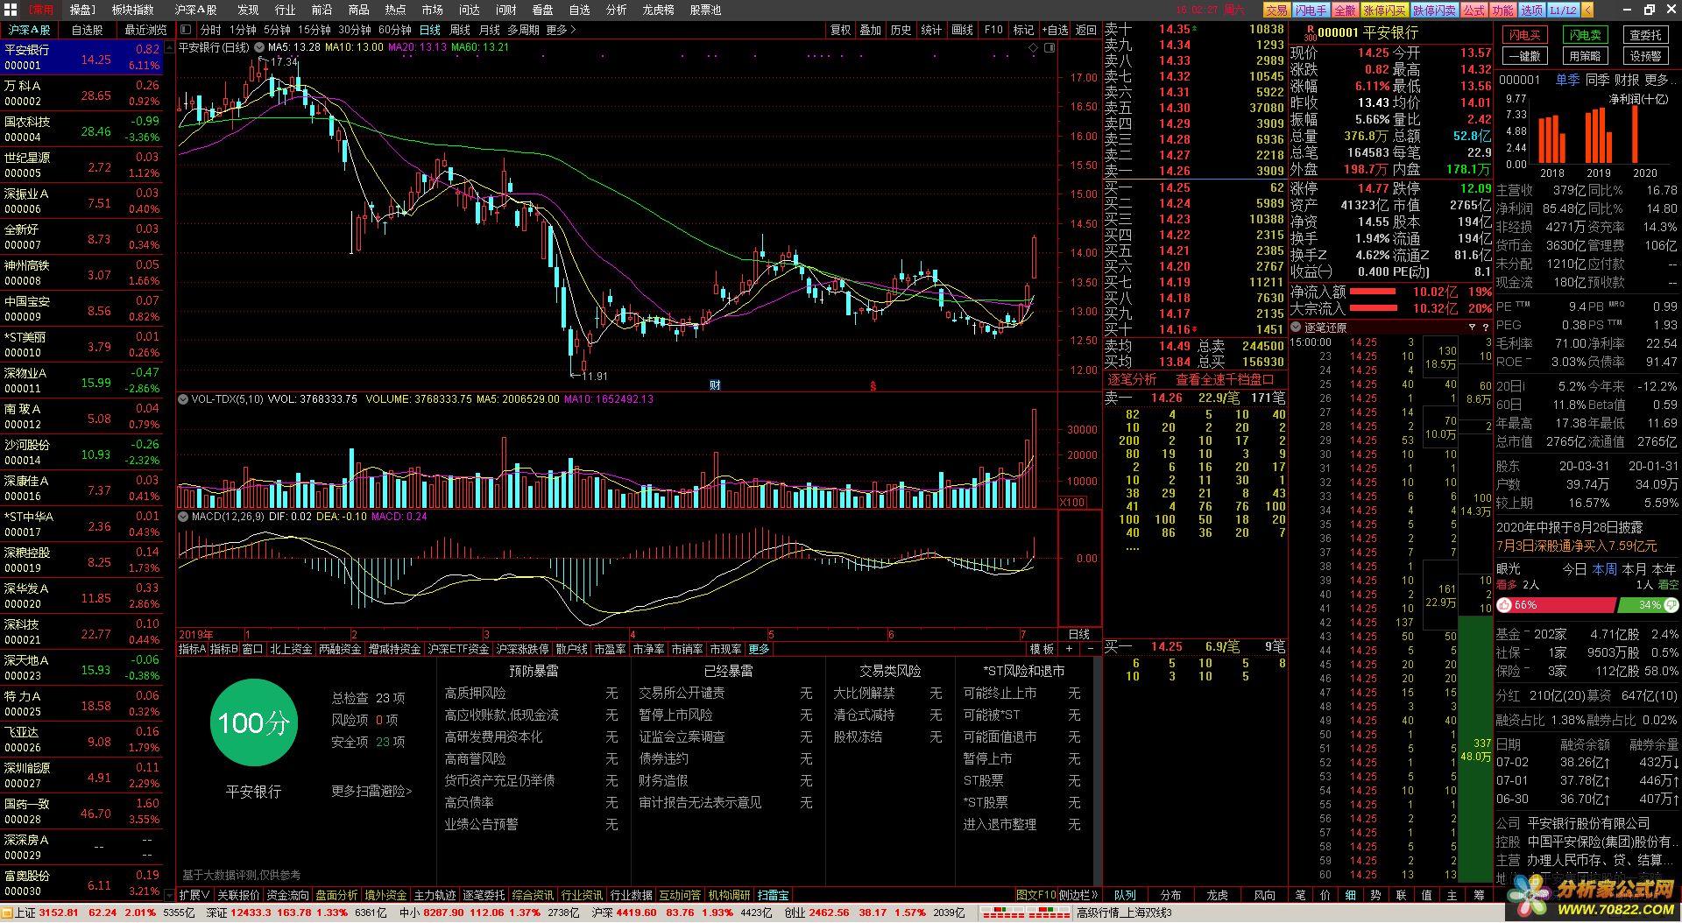Image resolution: width=1682 pixels, height=923 pixels.
Task: Open the 股票池 menu
Action: click(705, 10)
